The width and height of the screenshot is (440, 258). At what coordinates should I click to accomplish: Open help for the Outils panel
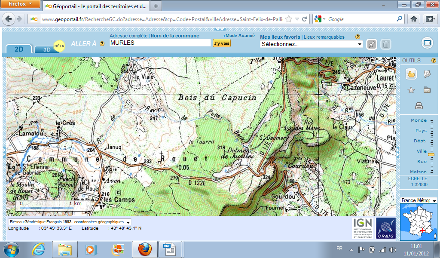point(434,60)
